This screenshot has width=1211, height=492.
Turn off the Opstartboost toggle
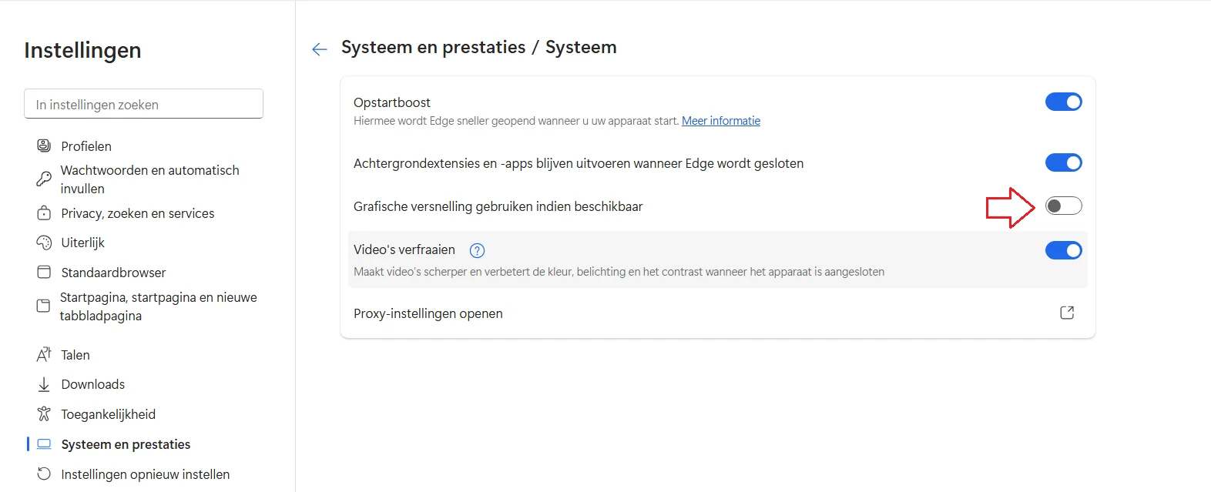point(1064,102)
